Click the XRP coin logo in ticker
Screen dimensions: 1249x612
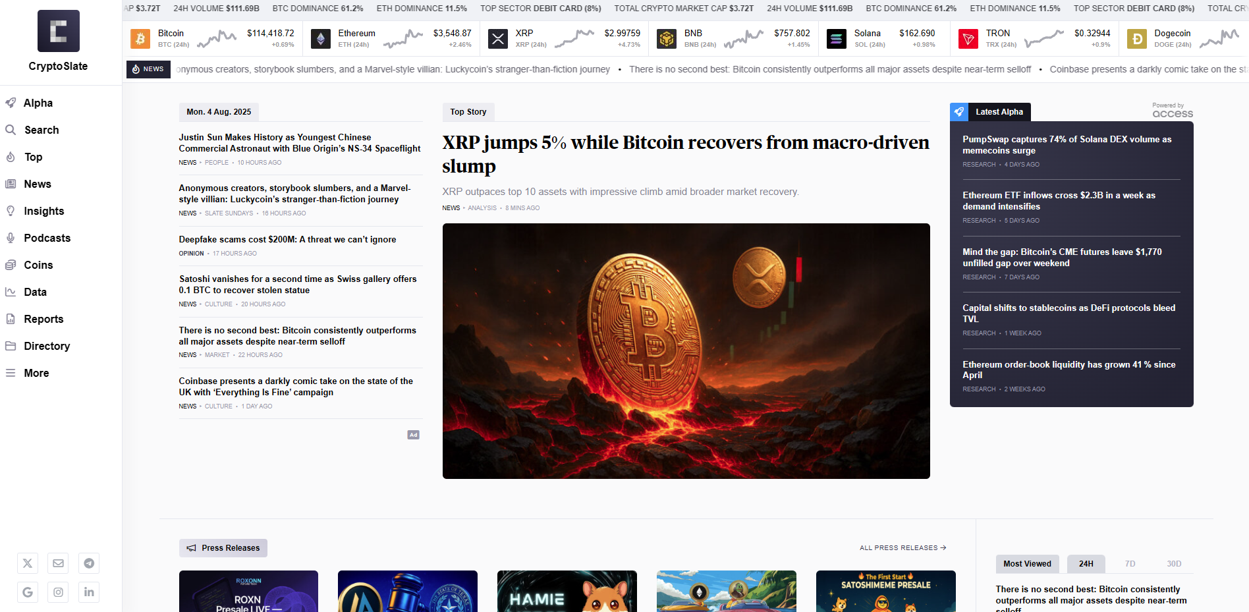point(498,39)
